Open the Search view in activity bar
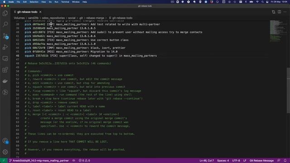The width and height of the screenshot is (290, 163). coord(5,24)
